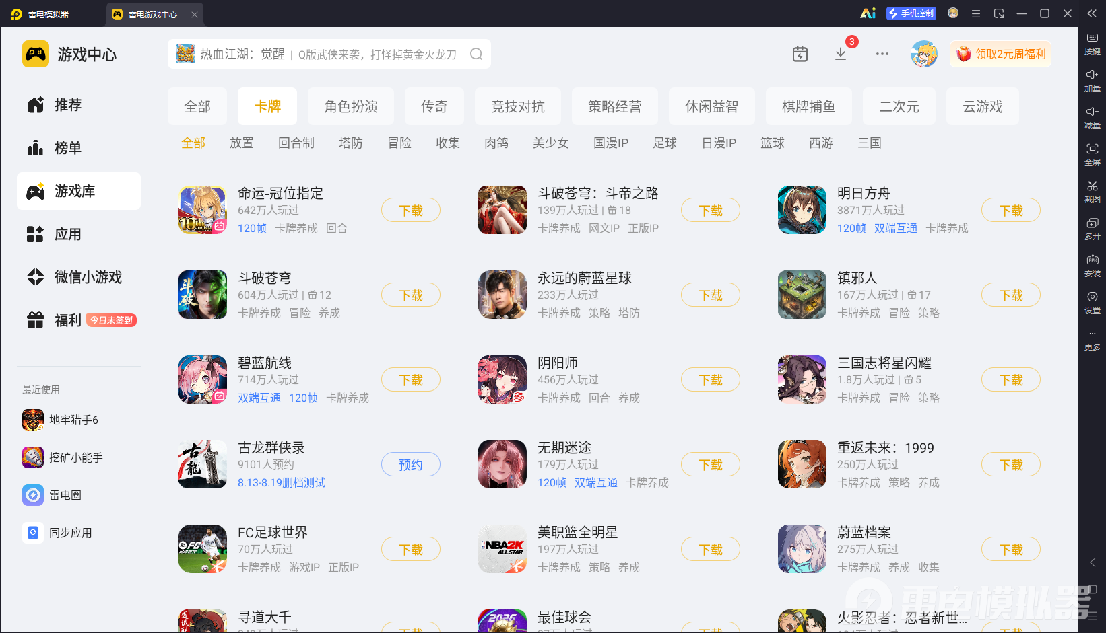Collapse the right toolbar with double-chevron
1106x633 pixels.
[1093, 13]
